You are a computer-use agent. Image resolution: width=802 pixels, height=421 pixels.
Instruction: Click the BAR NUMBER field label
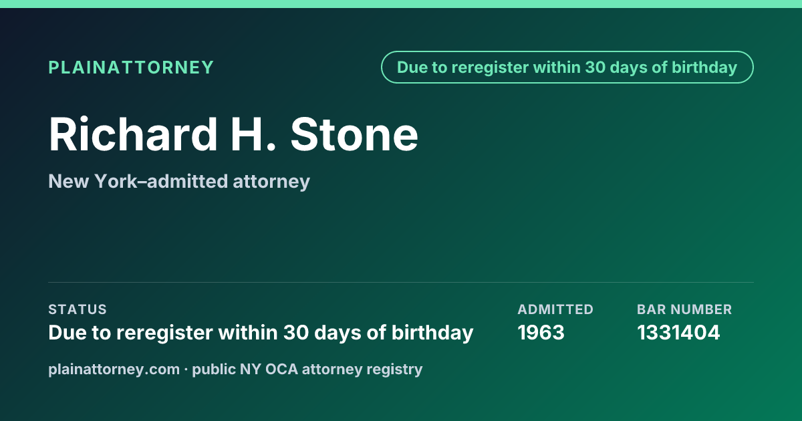pyautogui.click(x=684, y=309)
